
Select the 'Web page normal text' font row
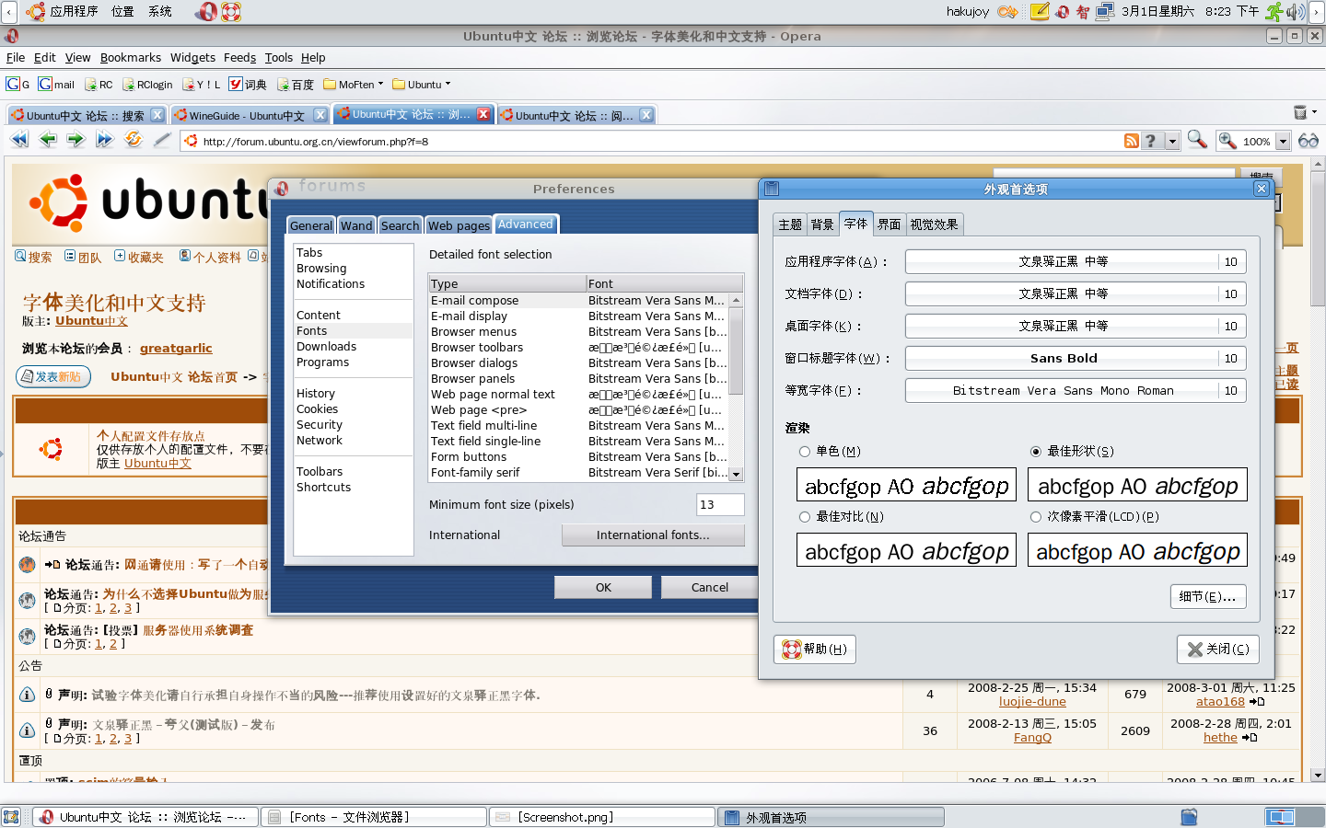578,394
